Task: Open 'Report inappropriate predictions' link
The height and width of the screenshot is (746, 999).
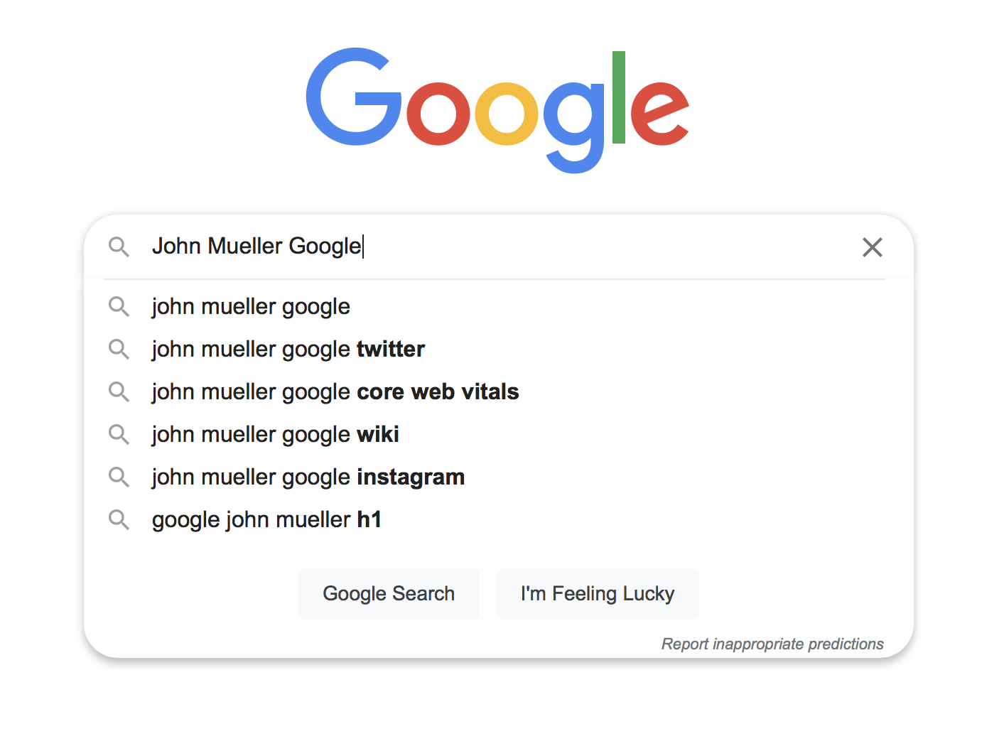Action: (772, 644)
